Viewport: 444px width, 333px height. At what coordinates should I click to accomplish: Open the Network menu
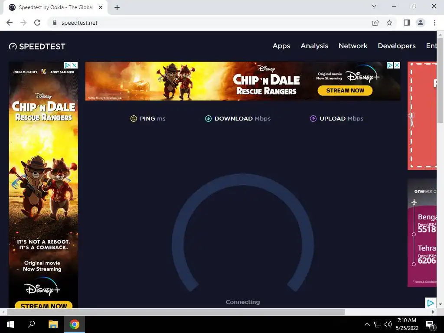(353, 46)
